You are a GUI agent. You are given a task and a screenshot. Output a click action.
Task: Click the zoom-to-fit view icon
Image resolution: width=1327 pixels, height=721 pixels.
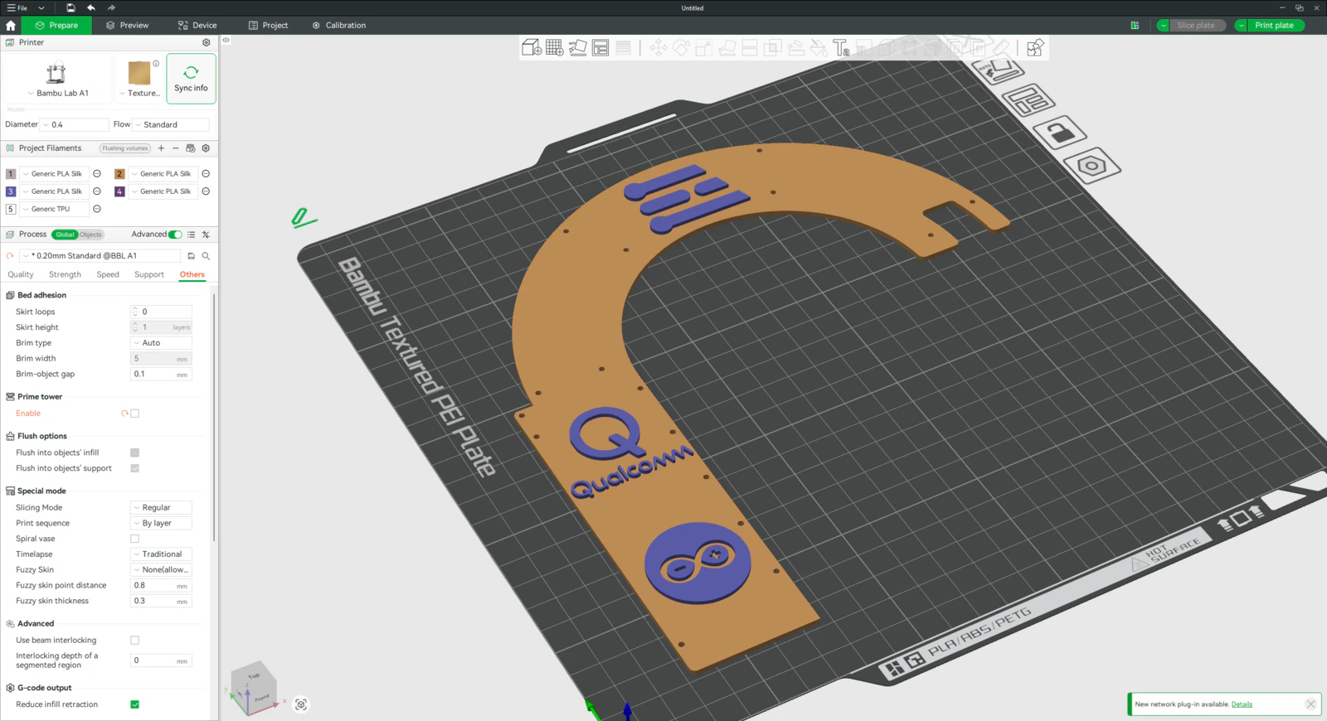[301, 704]
